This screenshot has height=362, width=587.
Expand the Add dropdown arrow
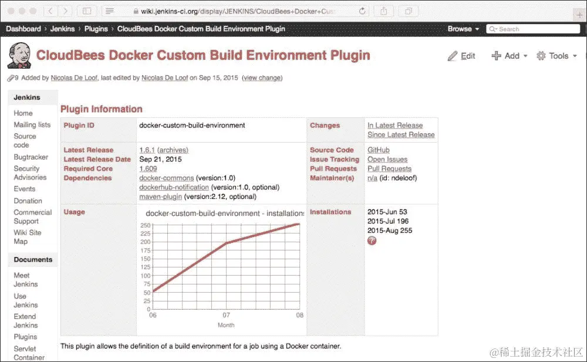(525, 56)
